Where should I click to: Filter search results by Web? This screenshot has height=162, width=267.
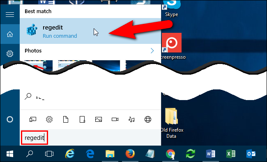click(148, 119)
